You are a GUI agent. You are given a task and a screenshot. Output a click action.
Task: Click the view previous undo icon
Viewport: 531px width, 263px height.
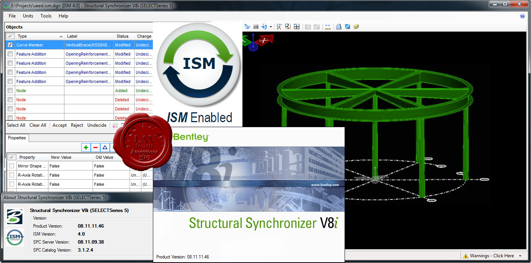point(308,27)
